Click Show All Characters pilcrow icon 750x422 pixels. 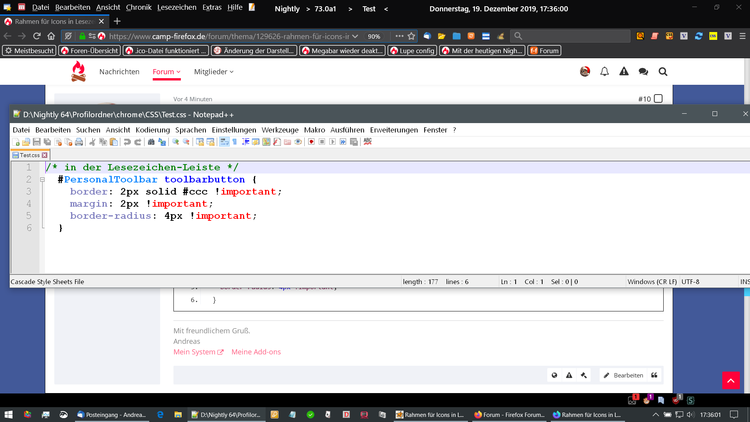click(235, 142)
